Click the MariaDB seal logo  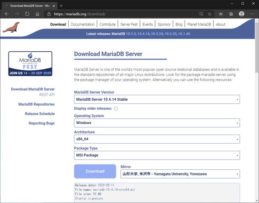(x=11, y=28)
